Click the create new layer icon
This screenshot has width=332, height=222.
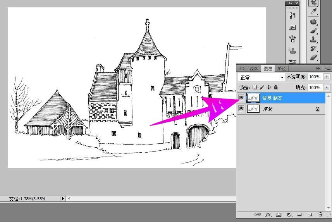click(310, 214)
